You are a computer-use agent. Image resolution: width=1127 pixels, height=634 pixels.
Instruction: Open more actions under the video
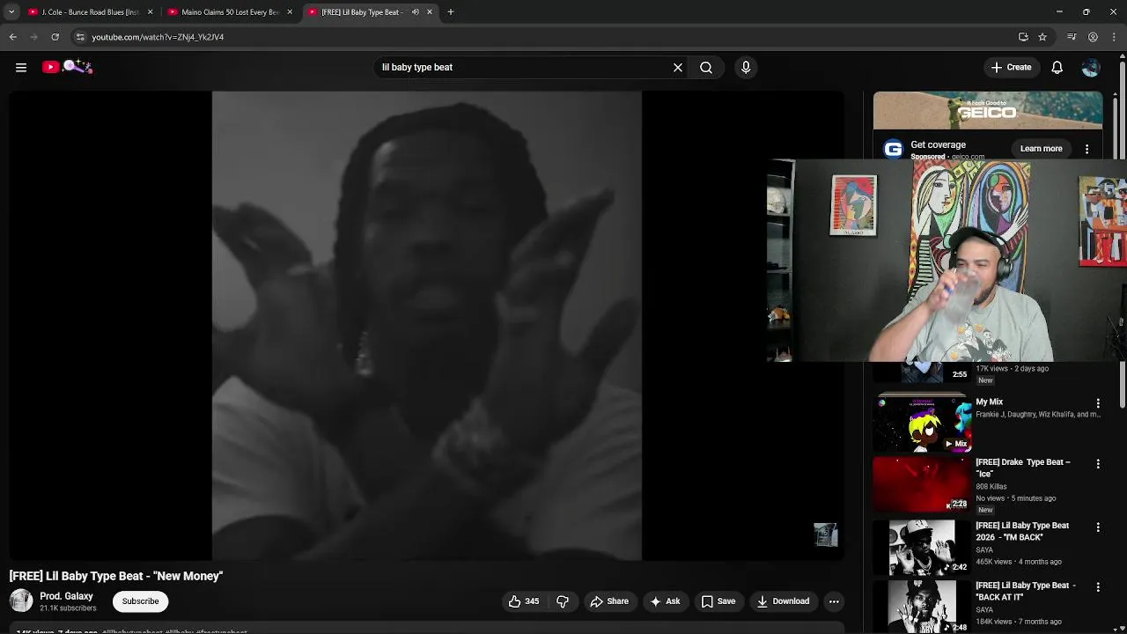click(834, 601)
